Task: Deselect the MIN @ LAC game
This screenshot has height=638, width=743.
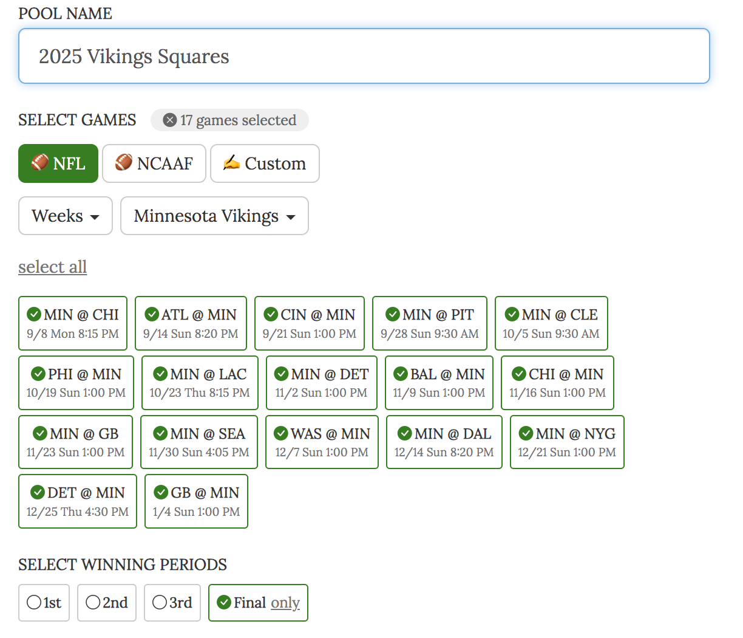Action: (x=200, y=383)
